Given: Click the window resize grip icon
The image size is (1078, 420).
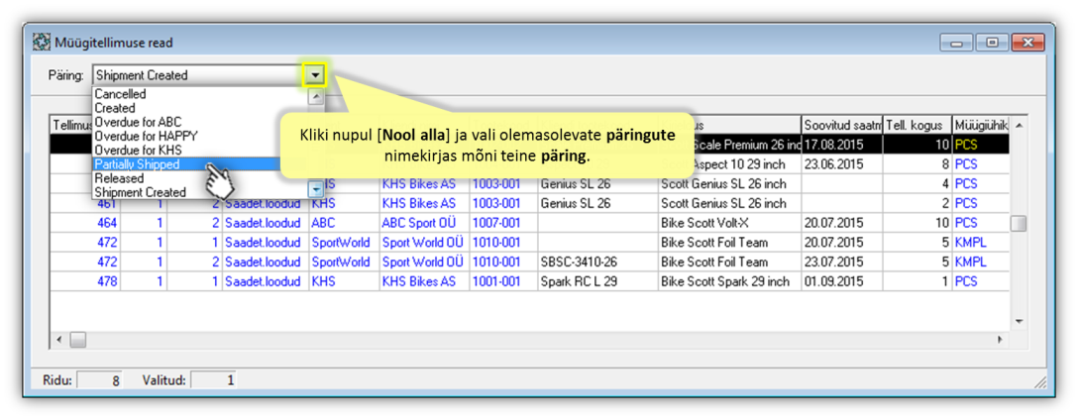Looking at the screenshot, I should [1040, 382].
